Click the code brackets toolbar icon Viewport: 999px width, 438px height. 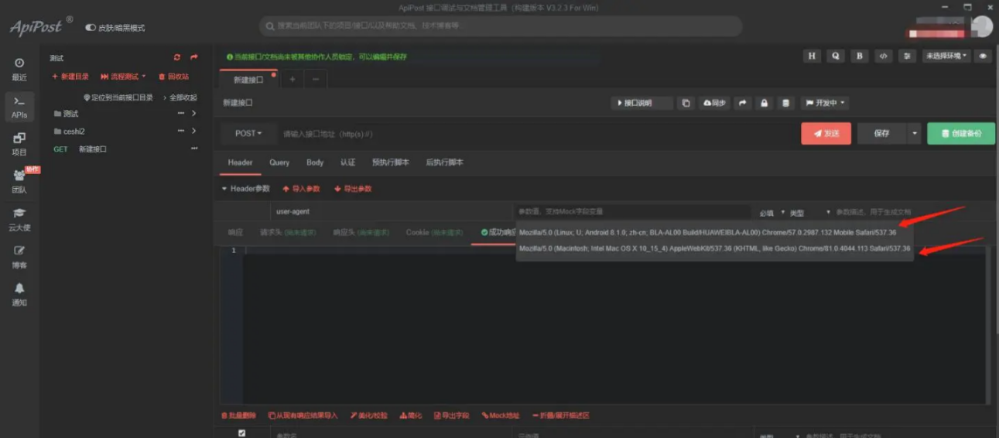click(x=884, y=56)
